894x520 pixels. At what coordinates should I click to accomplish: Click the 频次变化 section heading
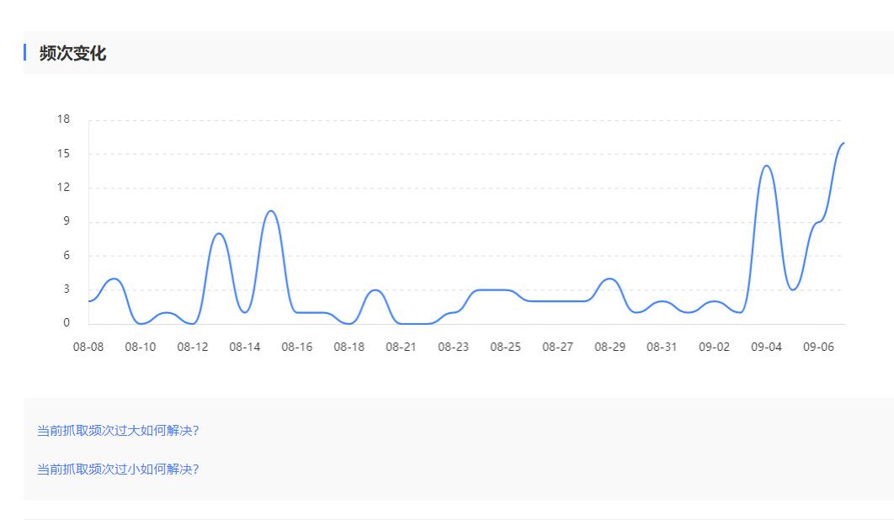coord(72,54)
